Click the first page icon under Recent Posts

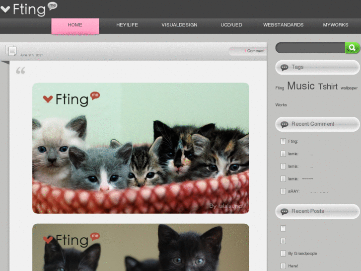pos(283,228)
